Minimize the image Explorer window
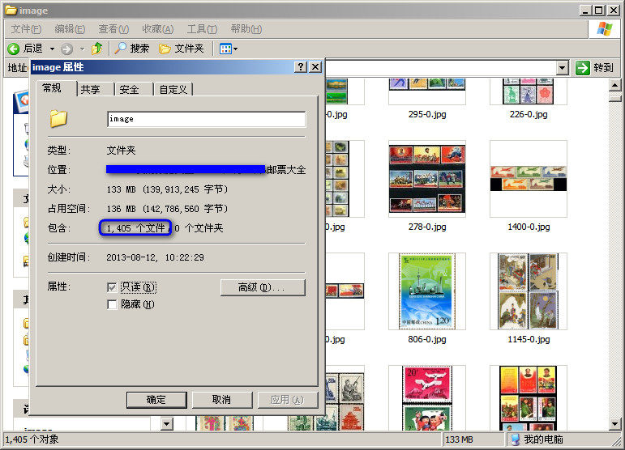This screenshot has width=625, height=450. (x=585, y=11)
